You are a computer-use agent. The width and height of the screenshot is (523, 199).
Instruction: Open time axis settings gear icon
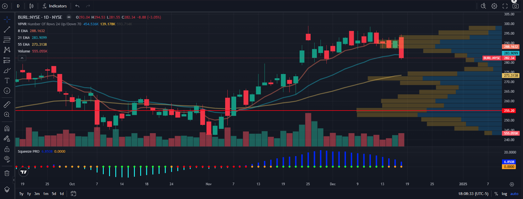(512, 184)
